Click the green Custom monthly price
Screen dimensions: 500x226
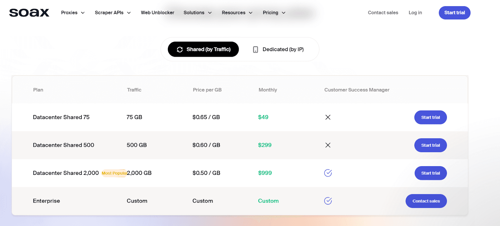268,201
